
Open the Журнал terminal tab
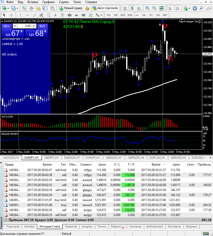pyautogui.click(x=191, y=226)
